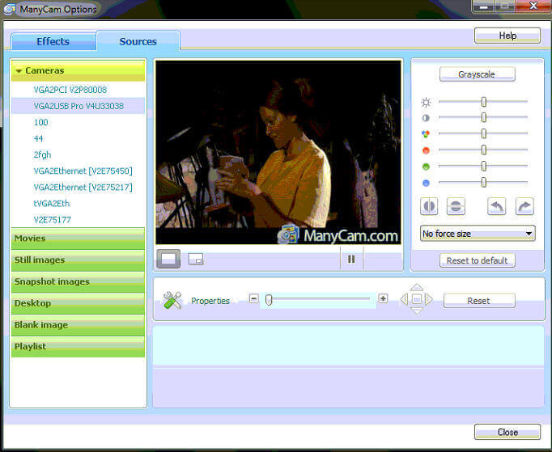This screenshot has width=552, height=452.
Task: Click Reset to default button
Action: (477, 260)
